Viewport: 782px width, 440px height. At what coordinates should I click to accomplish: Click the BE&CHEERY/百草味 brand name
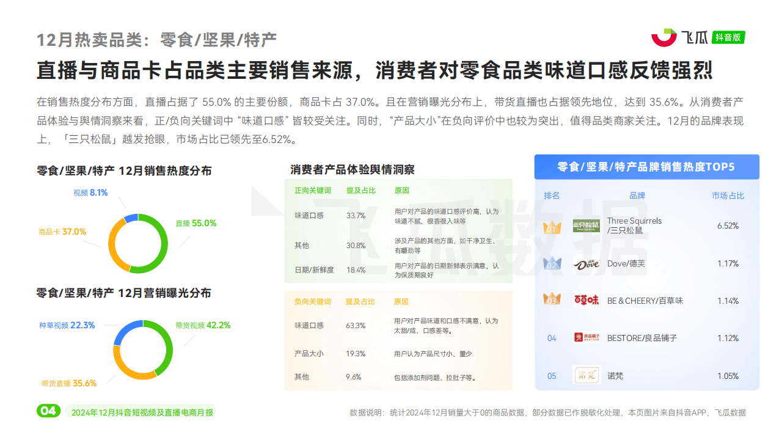point(645,301)
